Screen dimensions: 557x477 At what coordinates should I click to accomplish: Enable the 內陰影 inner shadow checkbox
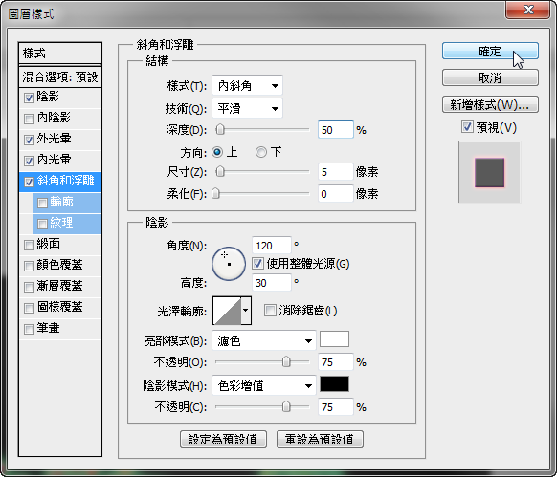[29, 119]
